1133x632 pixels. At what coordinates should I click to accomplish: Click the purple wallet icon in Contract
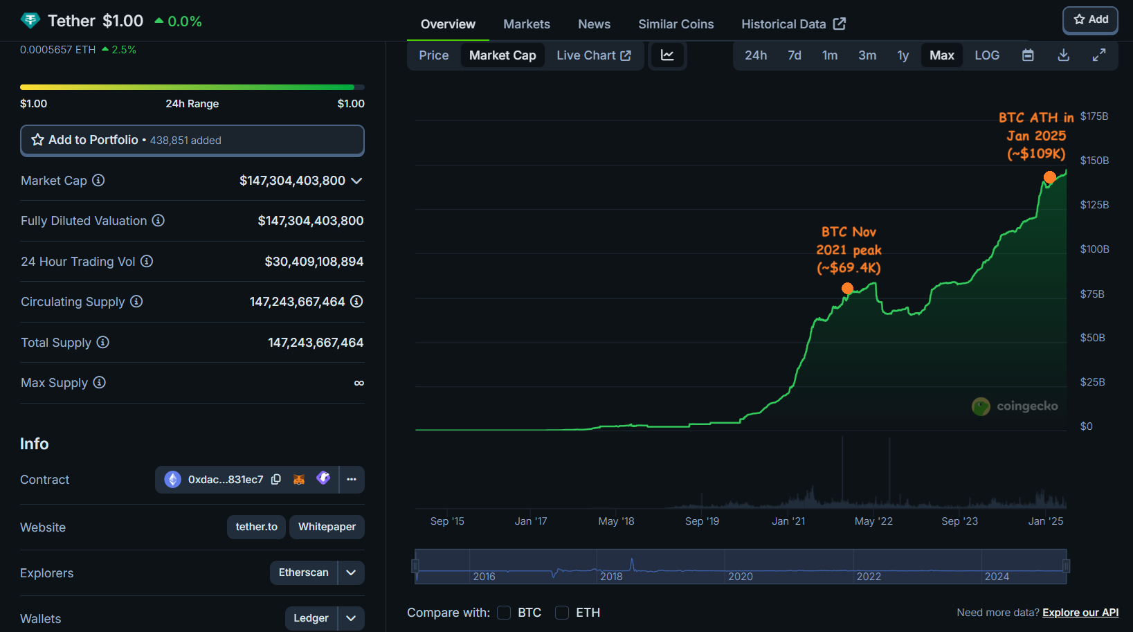pos(323,478)
